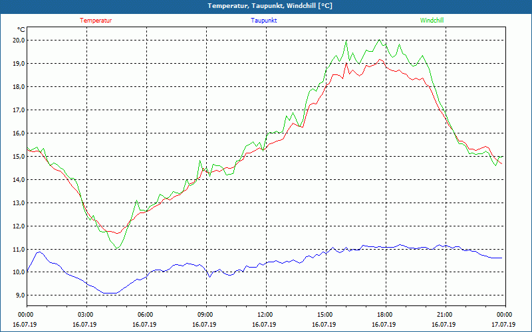Click the 18:00 time axis label

385,315
